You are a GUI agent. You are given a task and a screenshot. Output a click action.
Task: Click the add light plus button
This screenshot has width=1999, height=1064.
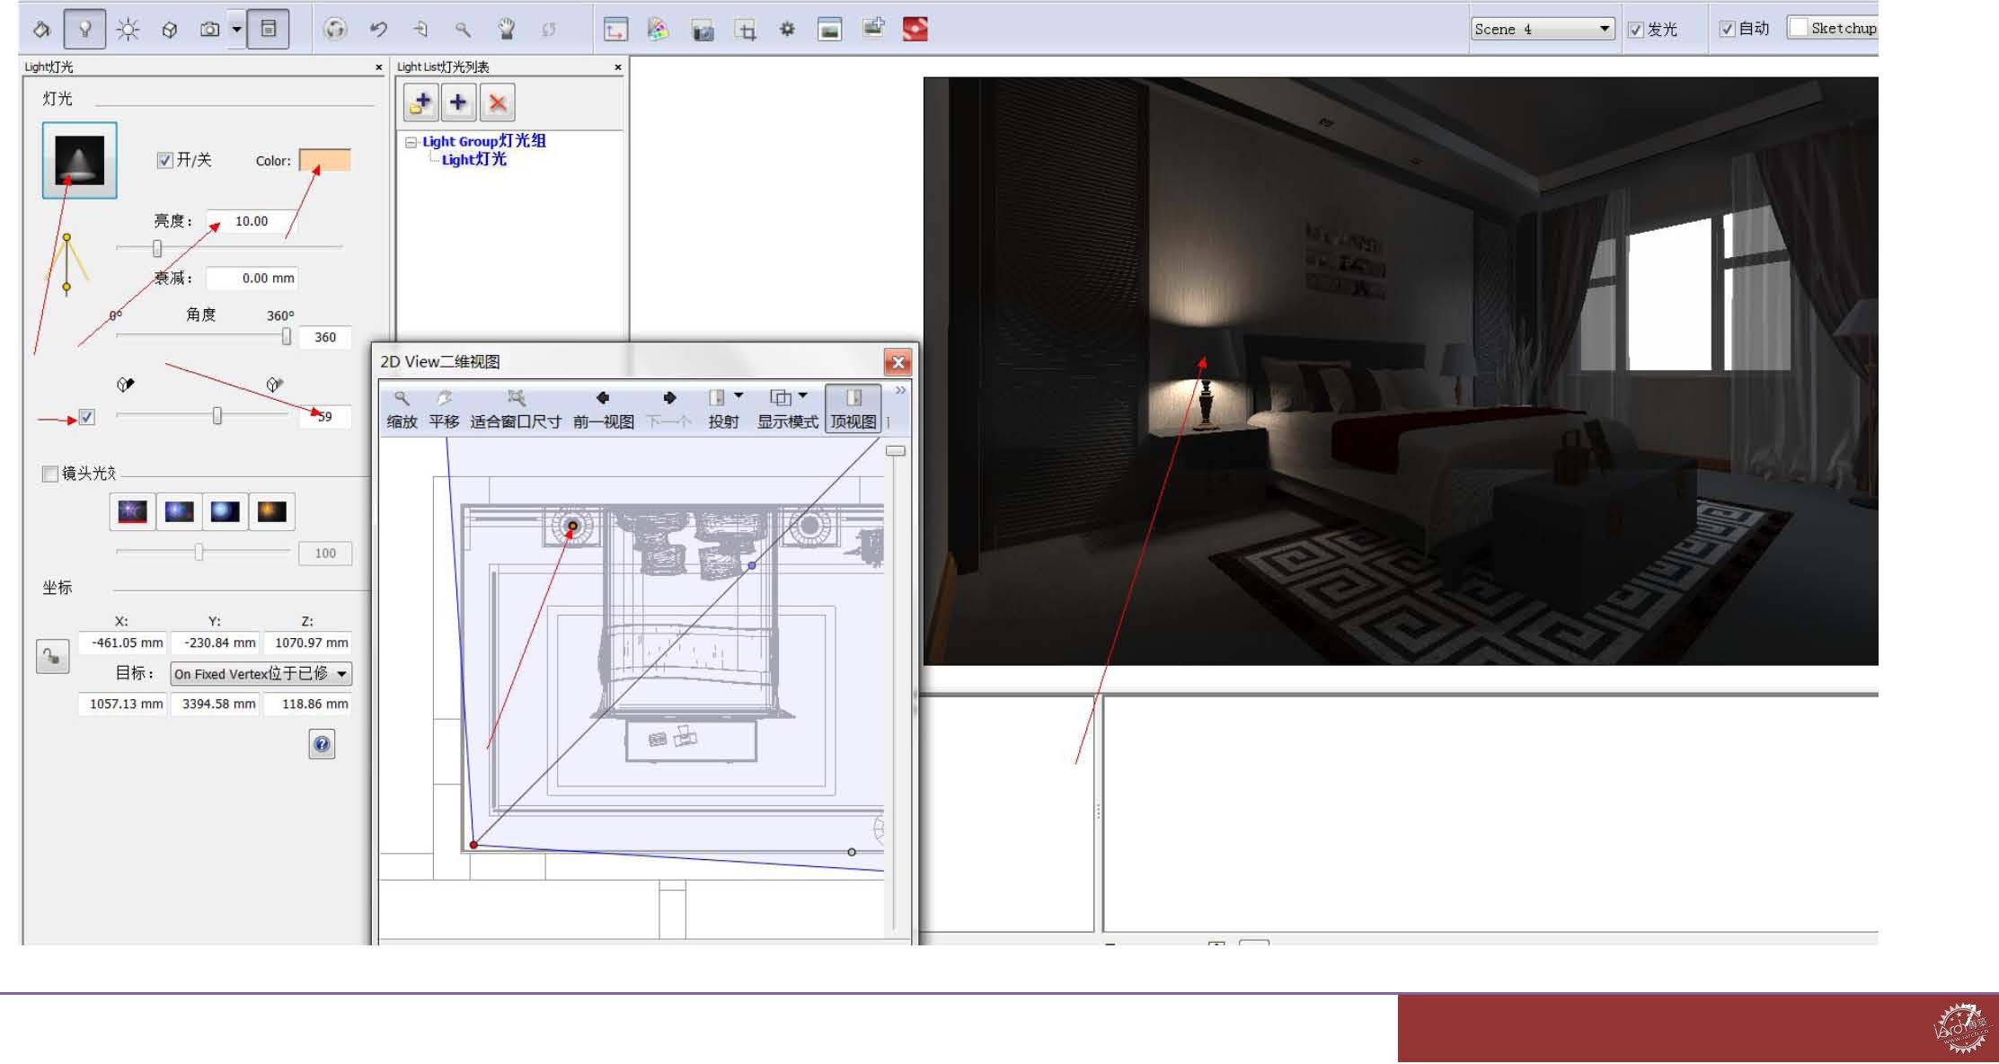458,102
